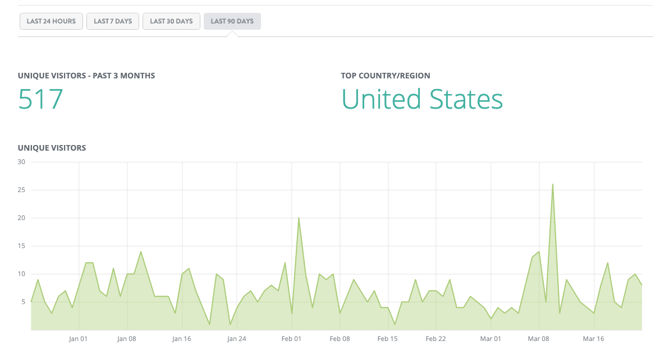660x350 pixels.
Task: Click the UNIQUE VISITORS chart title
Action: 52,147
